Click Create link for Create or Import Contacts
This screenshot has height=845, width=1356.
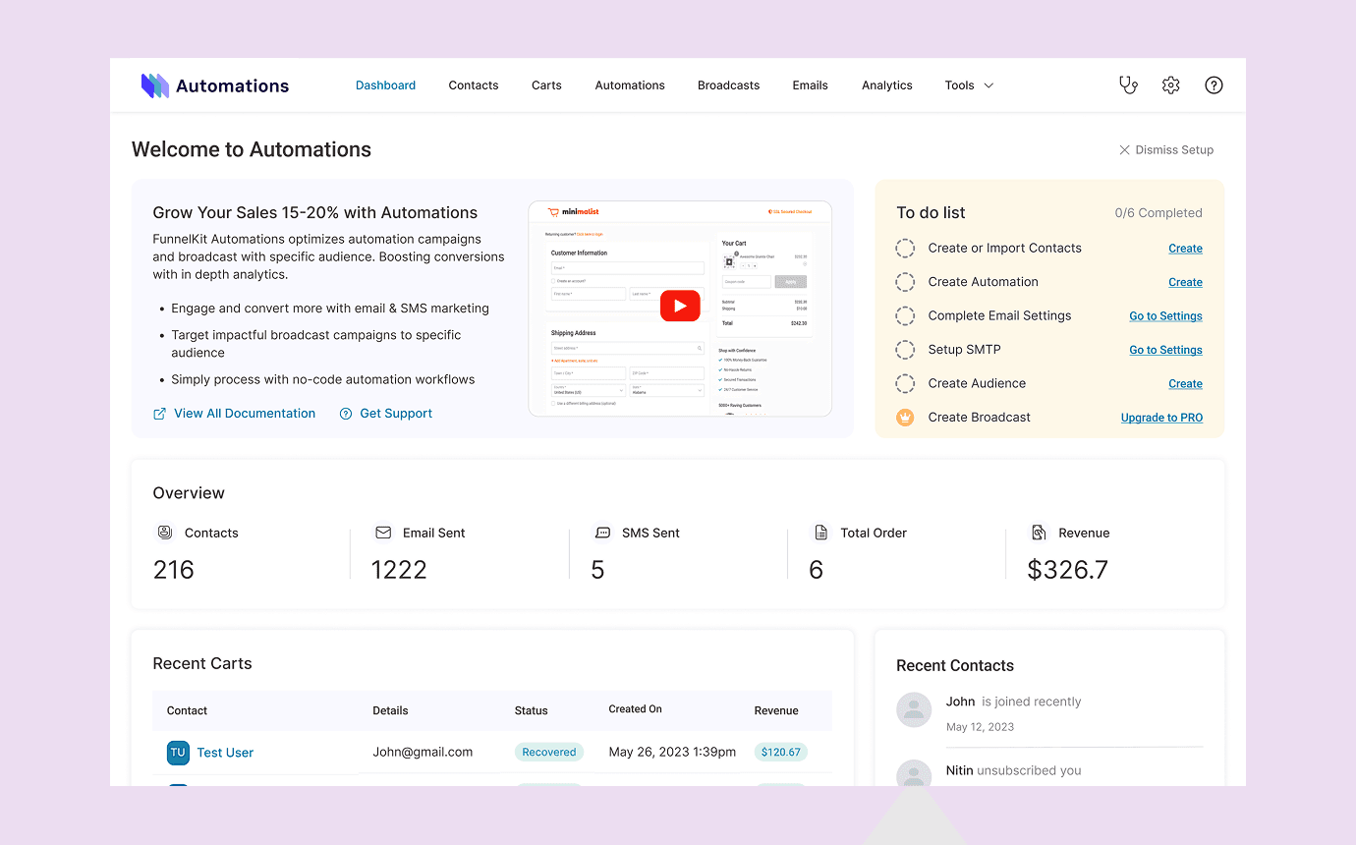coord(1185,249)
